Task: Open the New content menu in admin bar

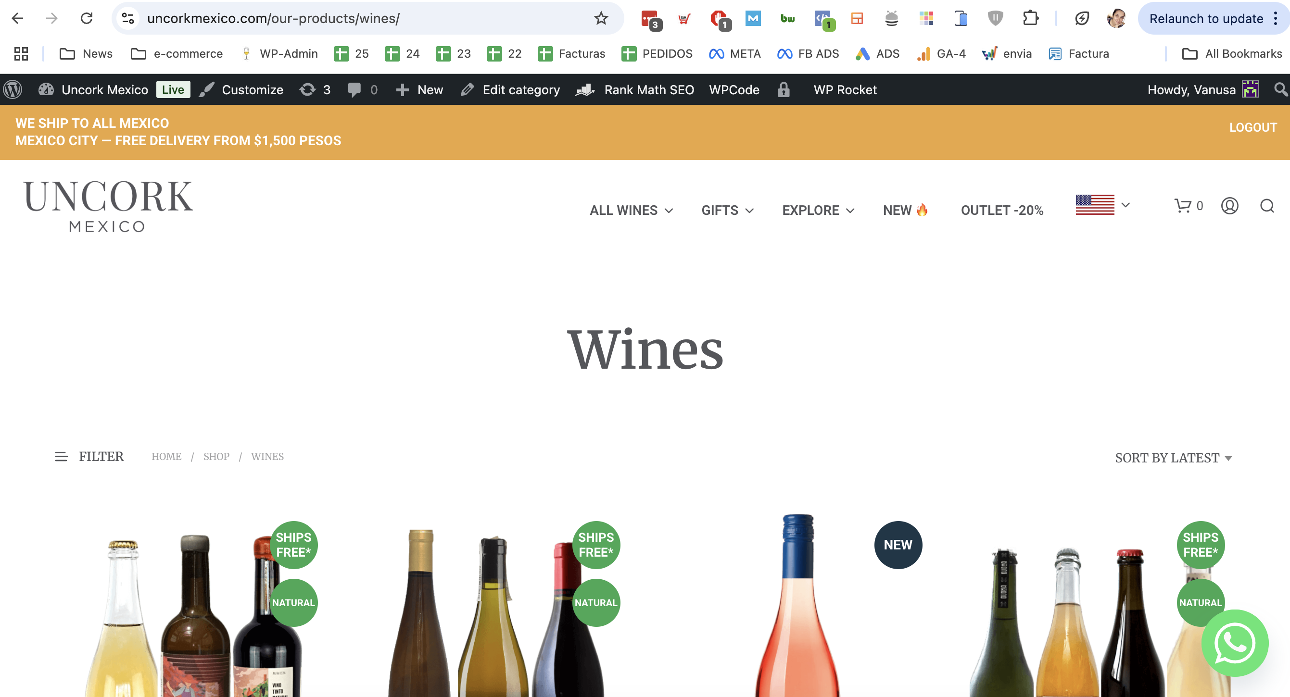Action: coord(419,89)
